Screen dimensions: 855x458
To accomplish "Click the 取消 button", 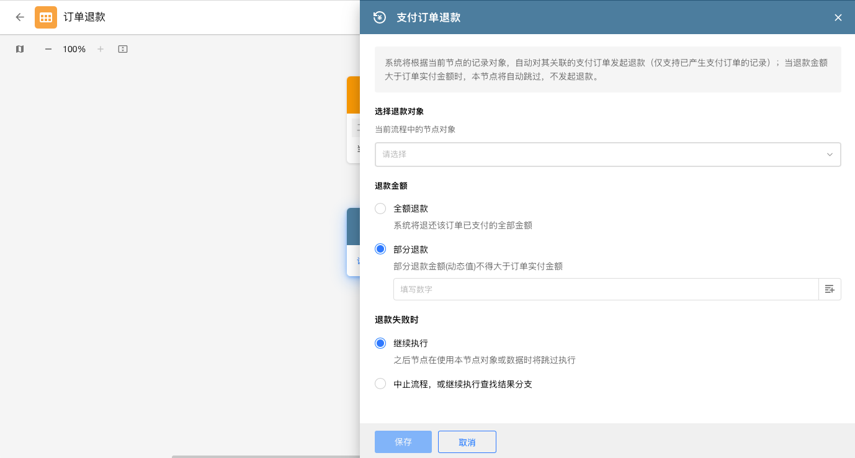I will pos(467,442).
